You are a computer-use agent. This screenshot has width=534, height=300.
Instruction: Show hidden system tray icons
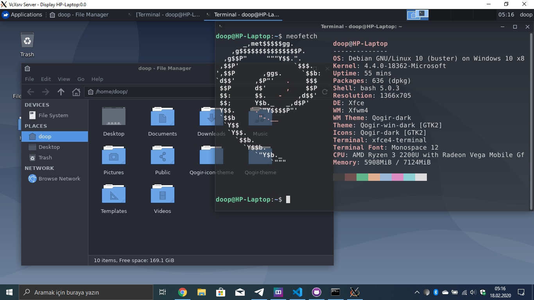[x=417, y=292]
